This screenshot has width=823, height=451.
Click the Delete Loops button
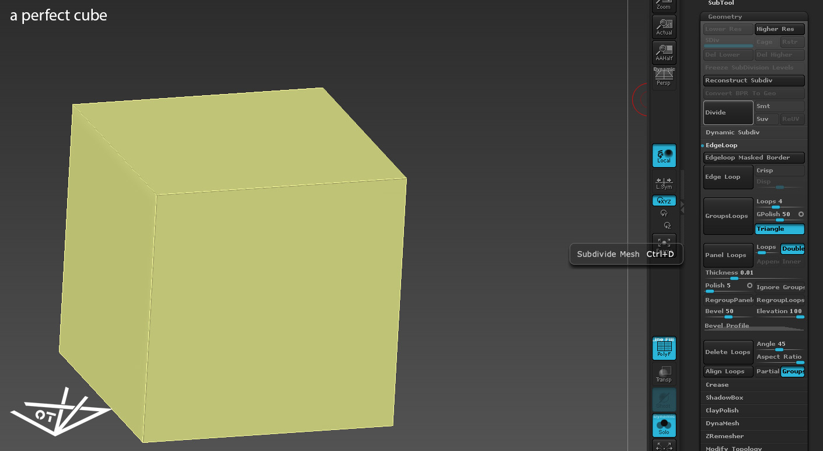728,352
